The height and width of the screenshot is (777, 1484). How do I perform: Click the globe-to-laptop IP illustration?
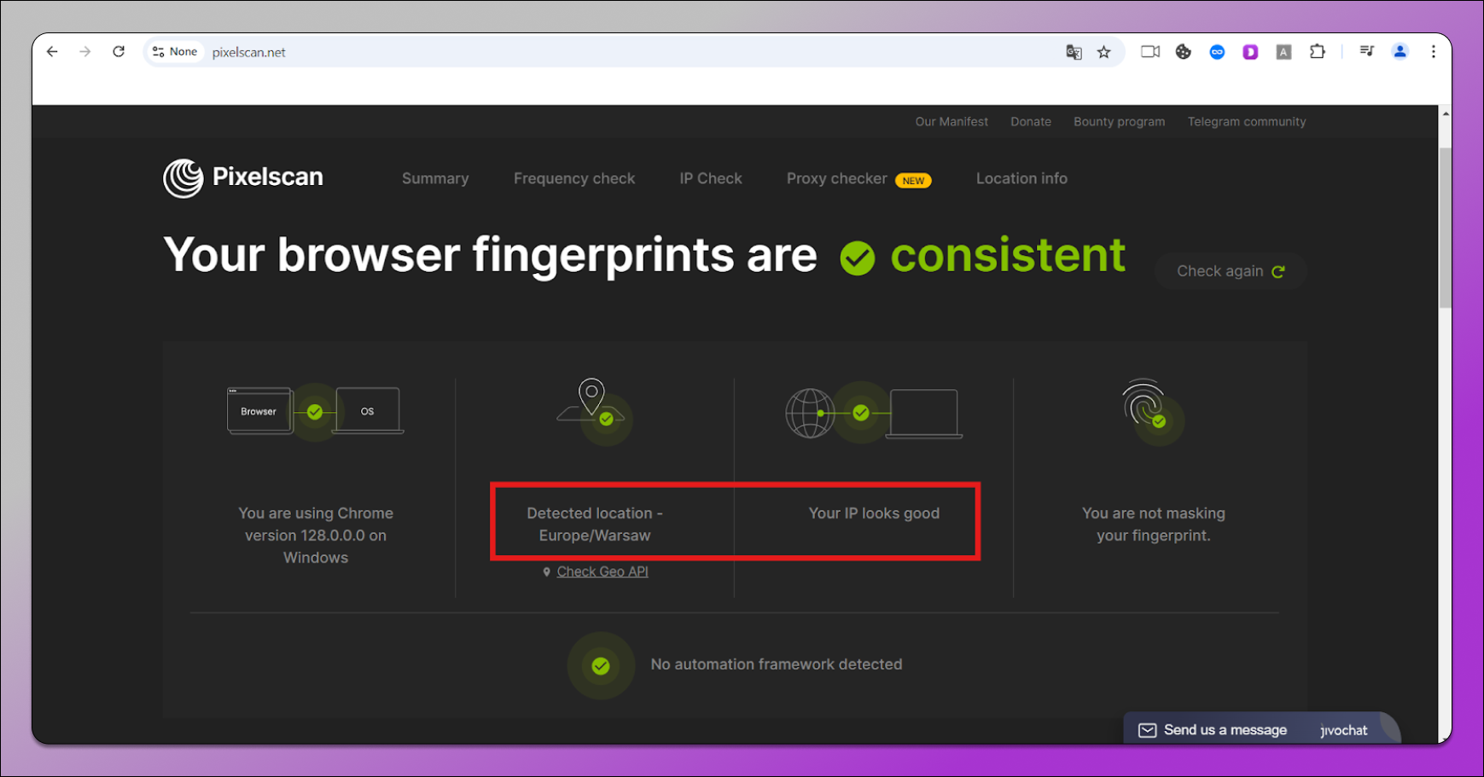point(874,413)
